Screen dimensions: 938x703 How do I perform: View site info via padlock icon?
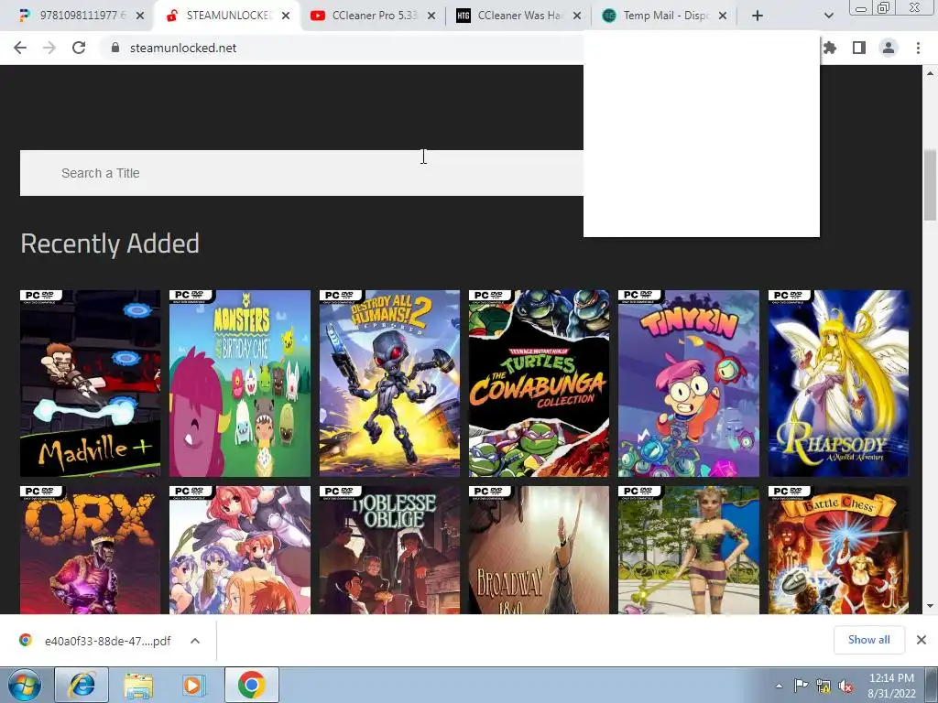pyautogui.click(x=115, y=48)
